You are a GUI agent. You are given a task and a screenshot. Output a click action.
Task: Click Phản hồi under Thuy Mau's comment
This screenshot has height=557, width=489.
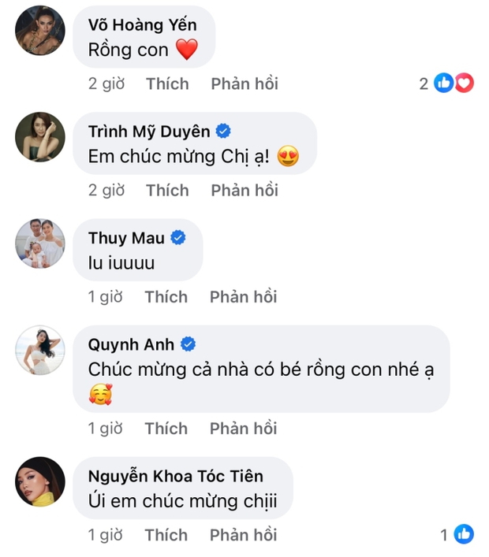coord(243,297)
